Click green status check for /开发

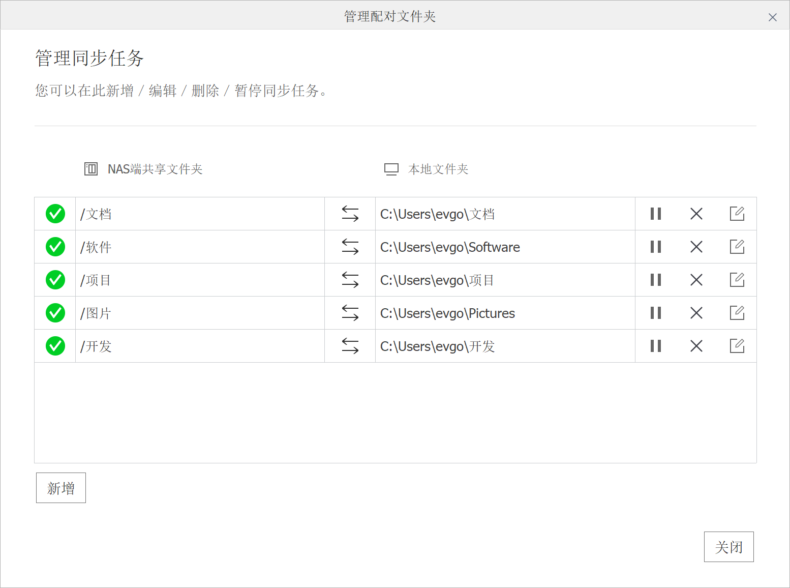55,346
